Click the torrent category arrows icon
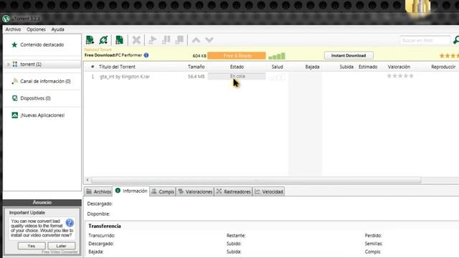The width and height of the screenshot is (459, 258). [15, 64]
